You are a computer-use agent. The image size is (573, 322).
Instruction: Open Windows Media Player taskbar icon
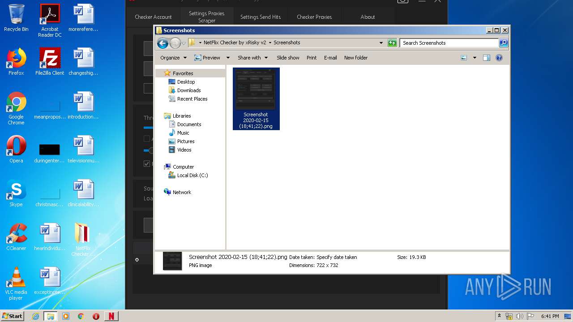click(x=66, y=316)
